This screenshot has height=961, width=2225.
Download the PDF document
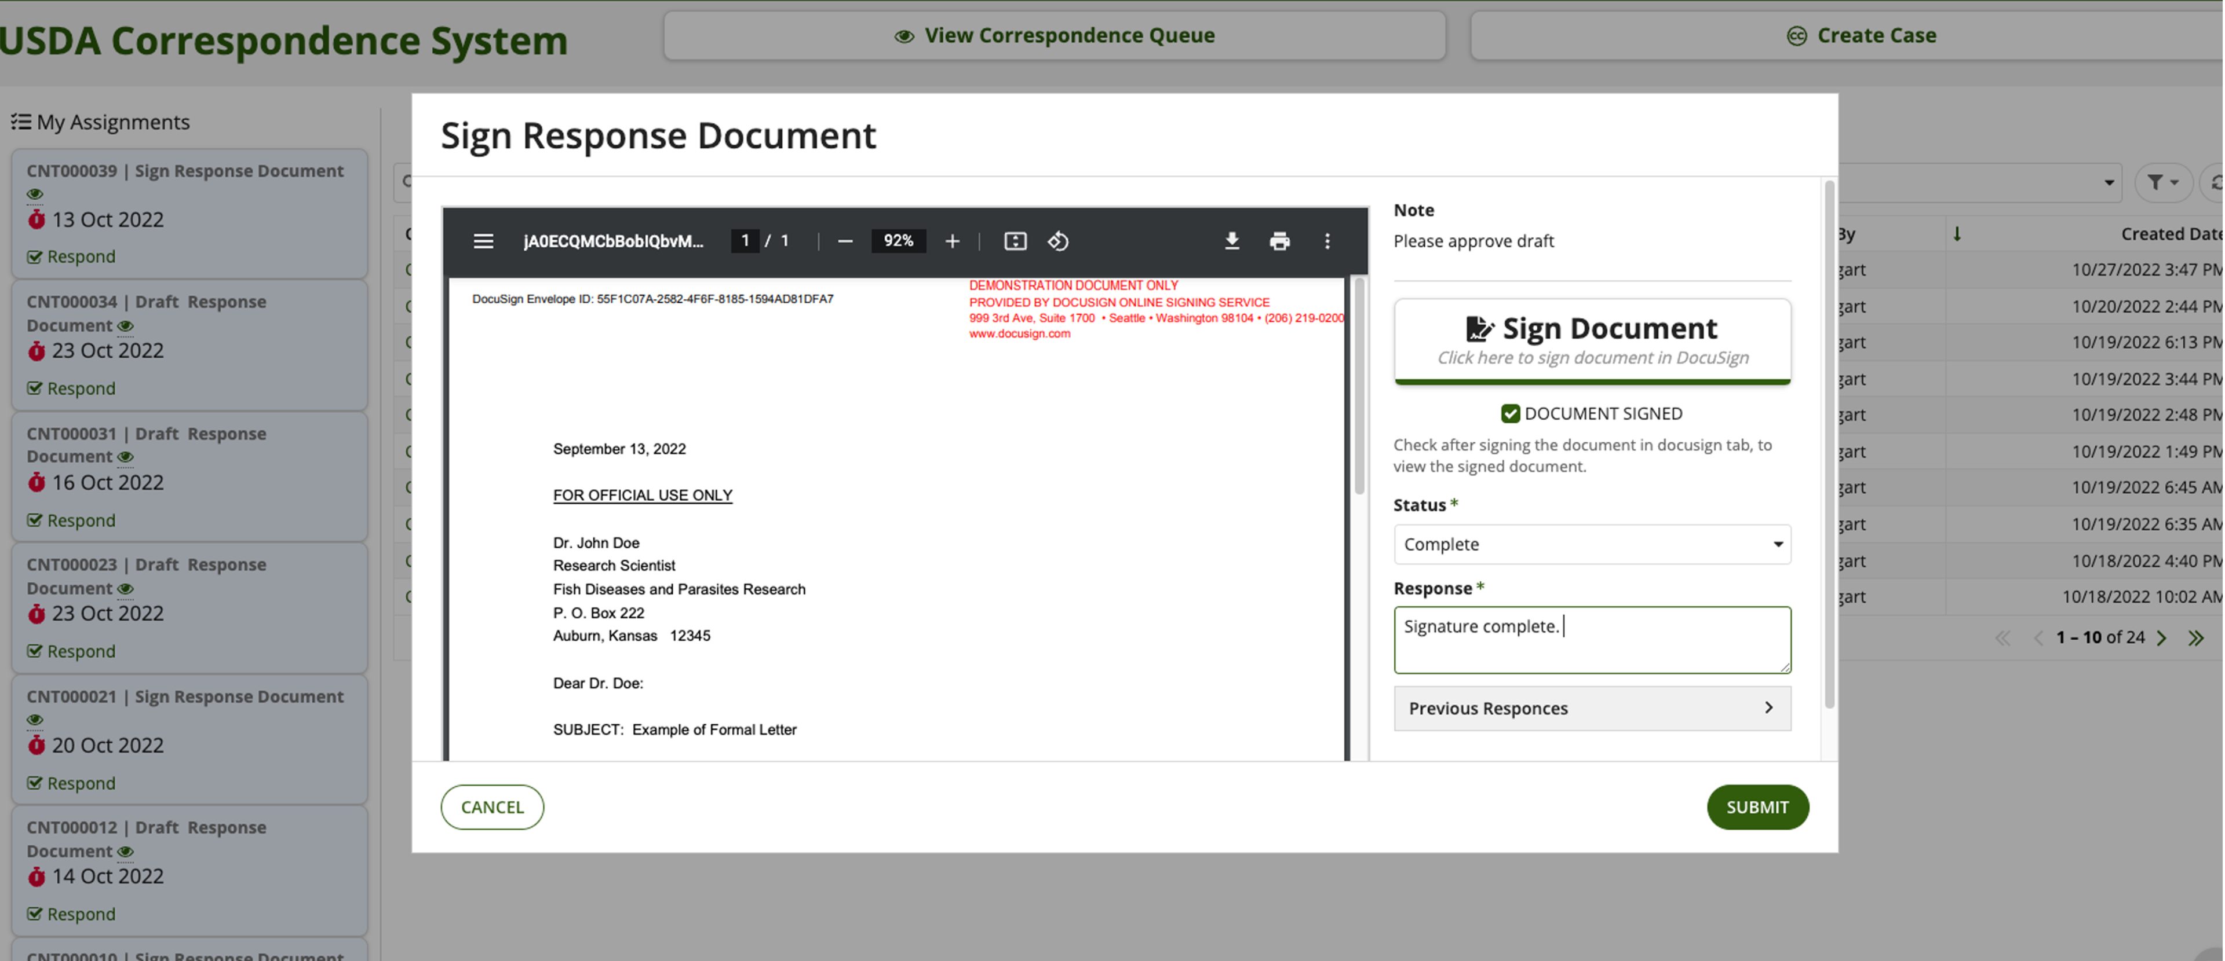pos(1232,241)
